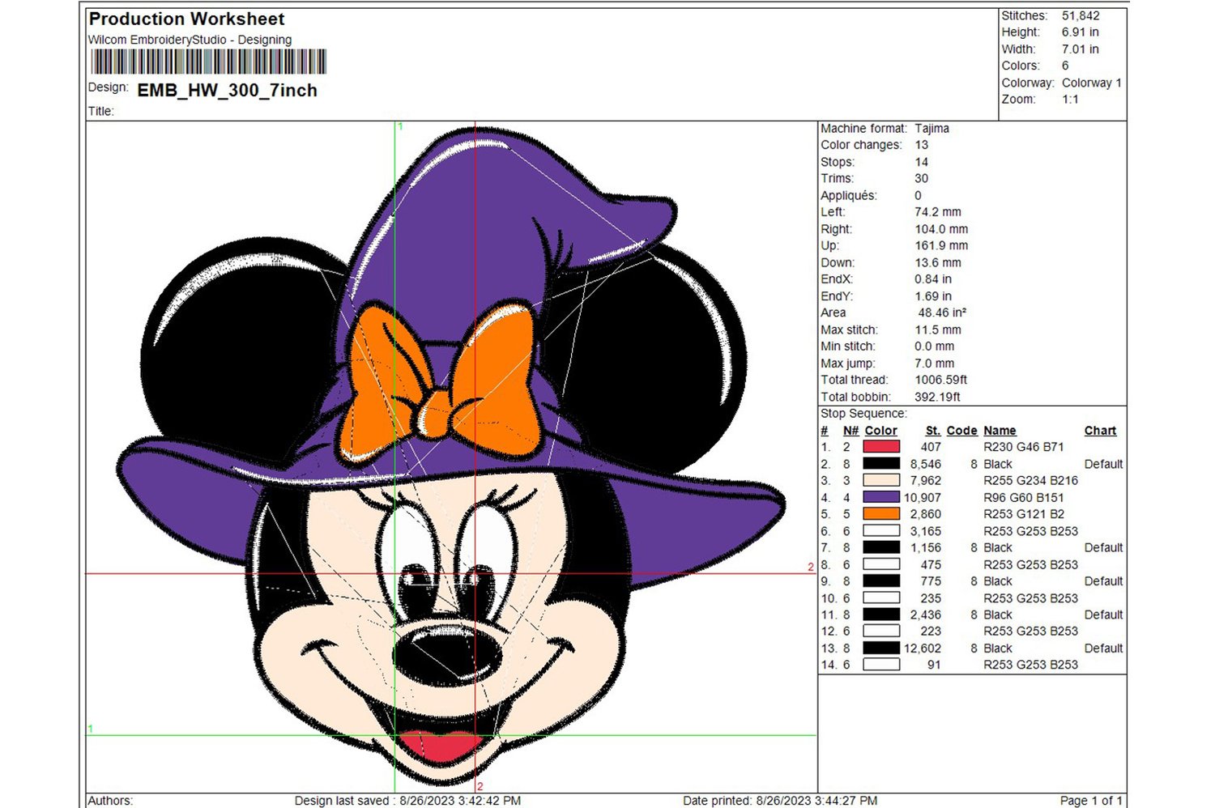Image resolution: width=1215 pixels, height=808 pixels.
Task: Select the left value '74.2 mm'
Action: [938, 212]
